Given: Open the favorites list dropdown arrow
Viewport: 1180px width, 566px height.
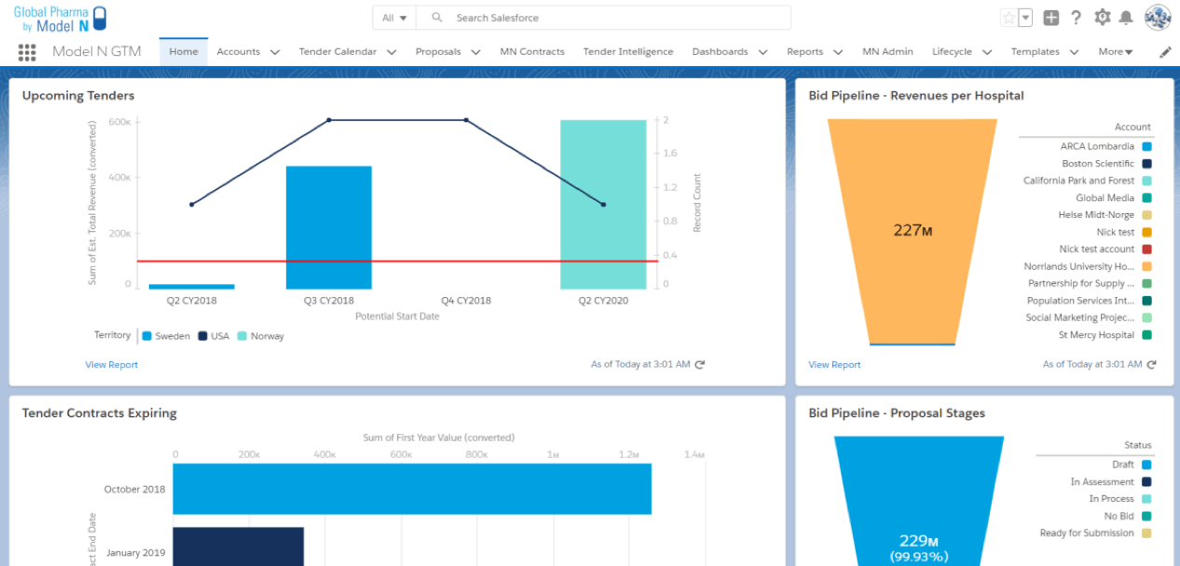Looking at the screenshot, I should (1026, 18).
